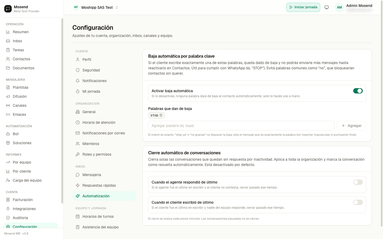Enable 'Cuando el agente respondió de último' switch
Screen dimensions: 383x239
(x=358, y=182)
